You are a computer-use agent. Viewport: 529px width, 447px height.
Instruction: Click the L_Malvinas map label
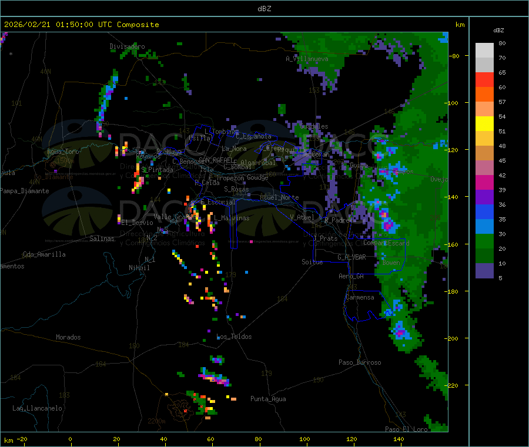(232, 218)
